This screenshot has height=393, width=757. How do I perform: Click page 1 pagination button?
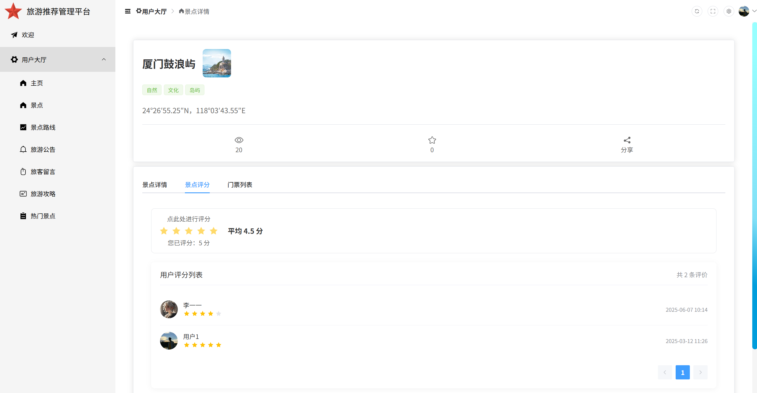click(x=682, y=372)
